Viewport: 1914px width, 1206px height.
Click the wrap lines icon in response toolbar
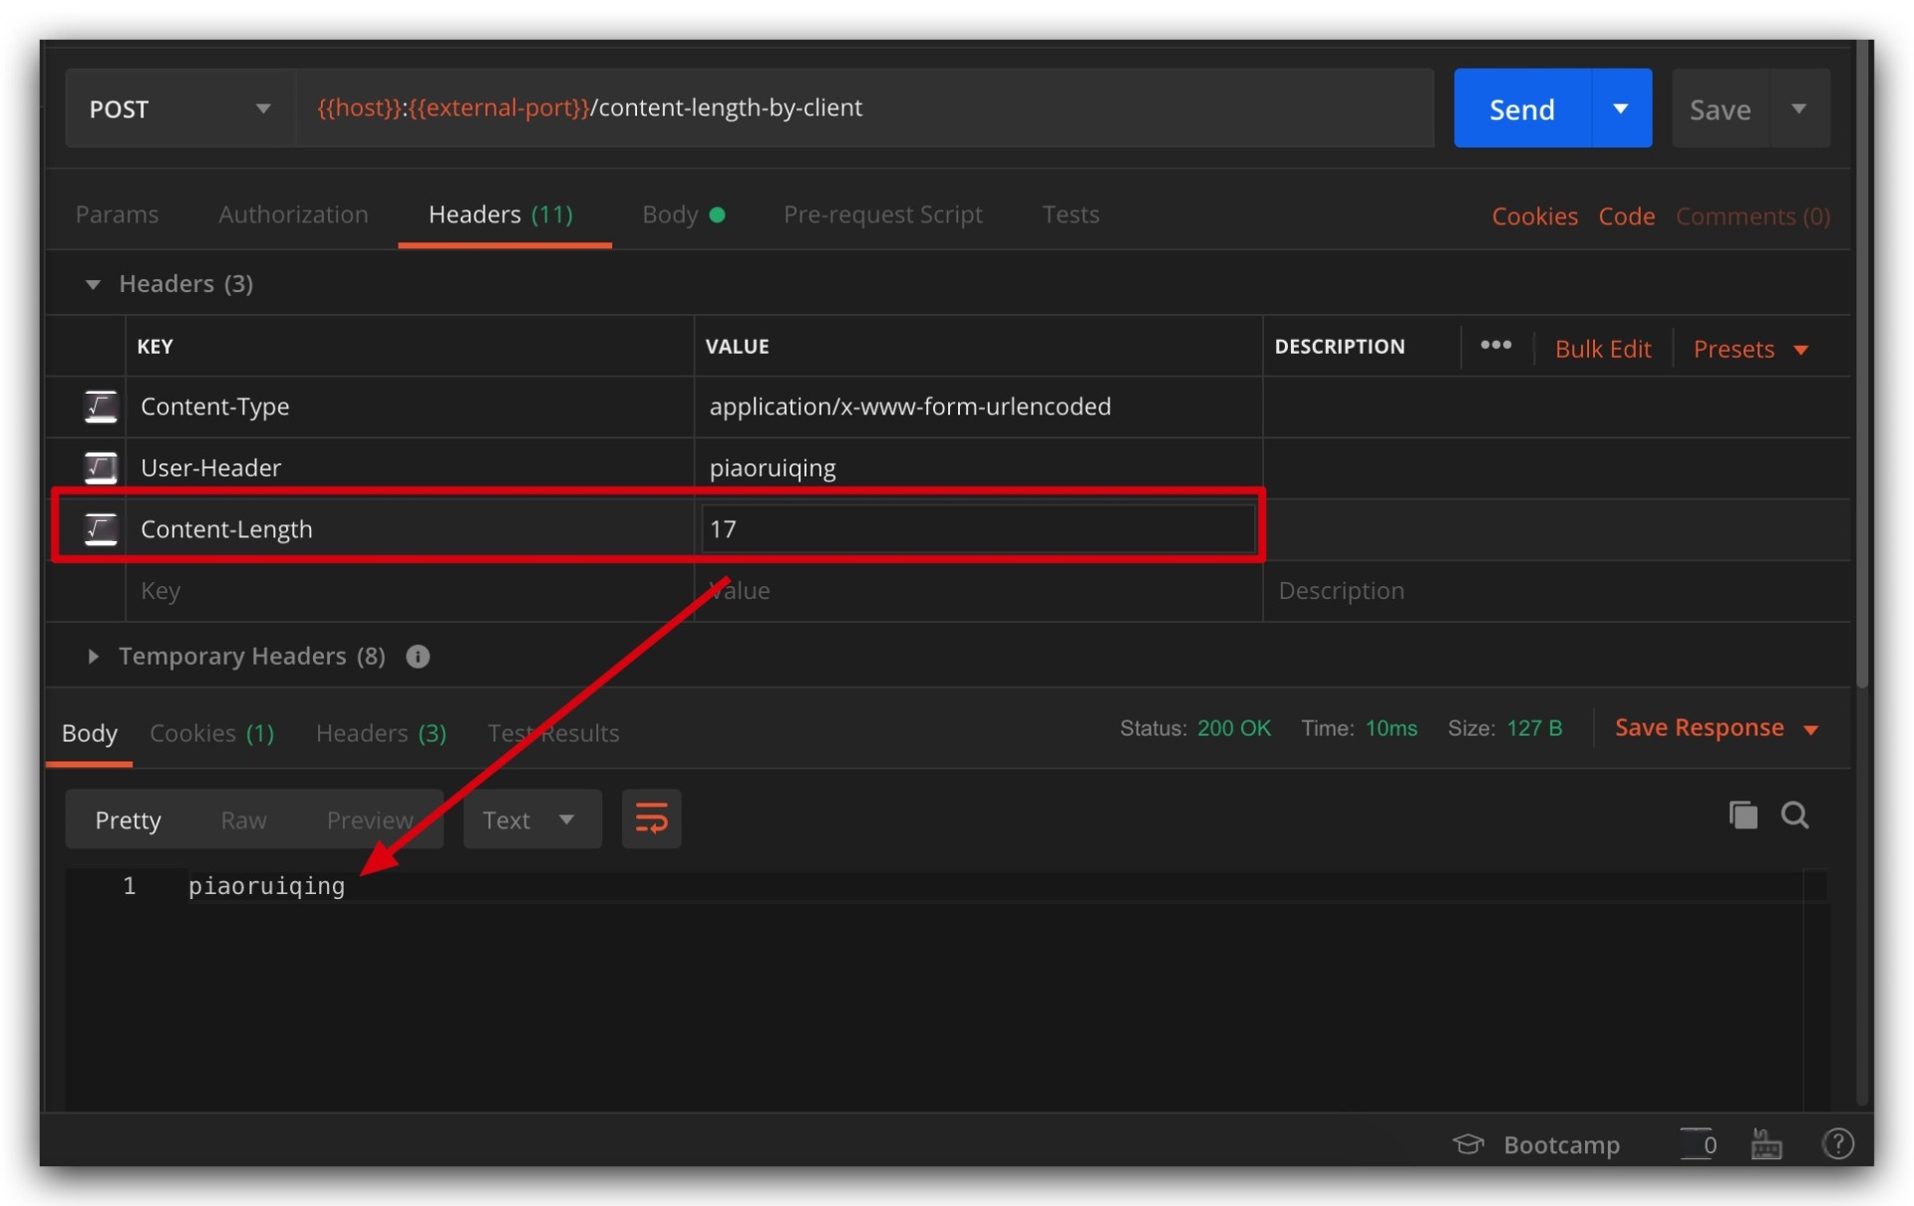[x=651, y=819]
